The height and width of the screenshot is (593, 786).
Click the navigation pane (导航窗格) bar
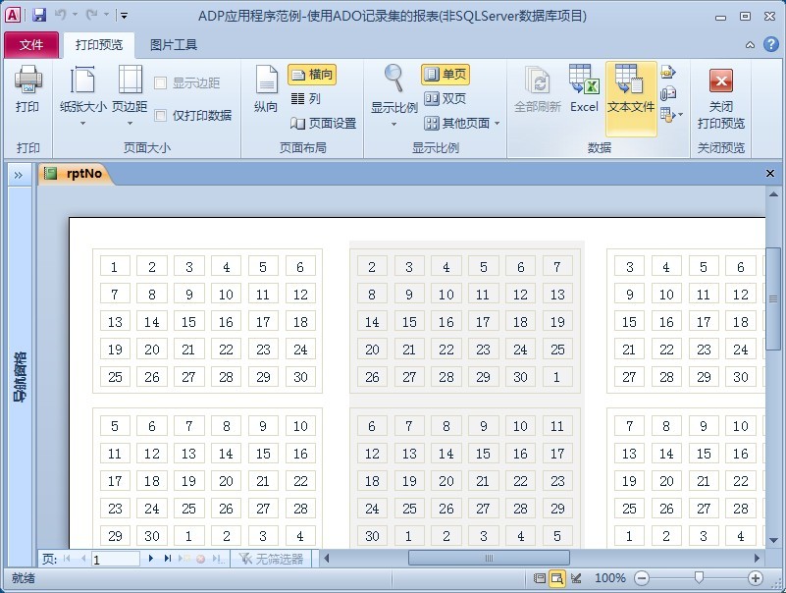click(20, 376)
